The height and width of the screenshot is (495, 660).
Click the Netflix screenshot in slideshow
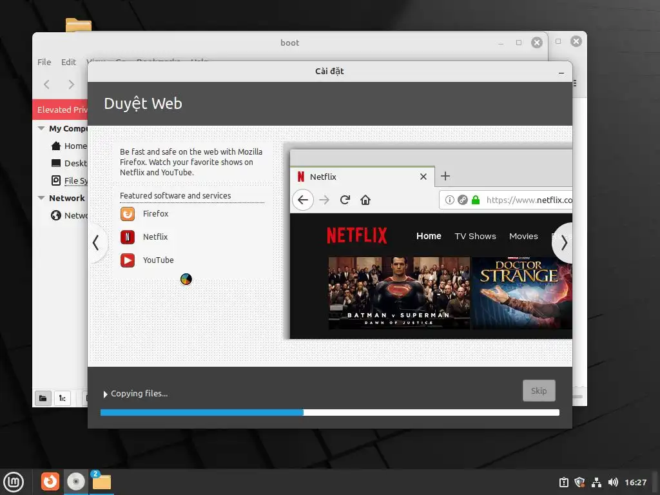(x=431, y=244)
